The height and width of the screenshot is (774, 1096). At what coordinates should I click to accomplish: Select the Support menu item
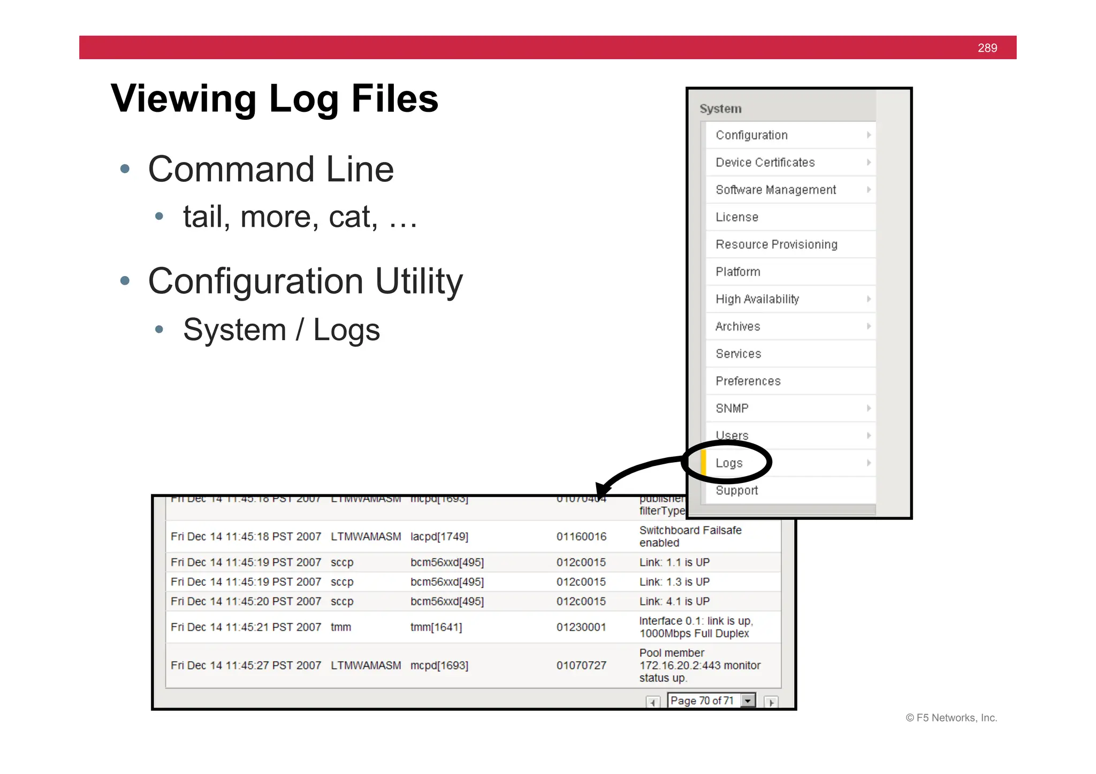tap(790, 490)
